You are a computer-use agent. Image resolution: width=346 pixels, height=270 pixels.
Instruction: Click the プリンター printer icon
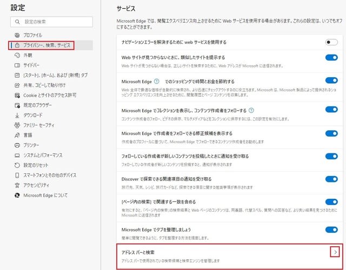coord(17,145)
